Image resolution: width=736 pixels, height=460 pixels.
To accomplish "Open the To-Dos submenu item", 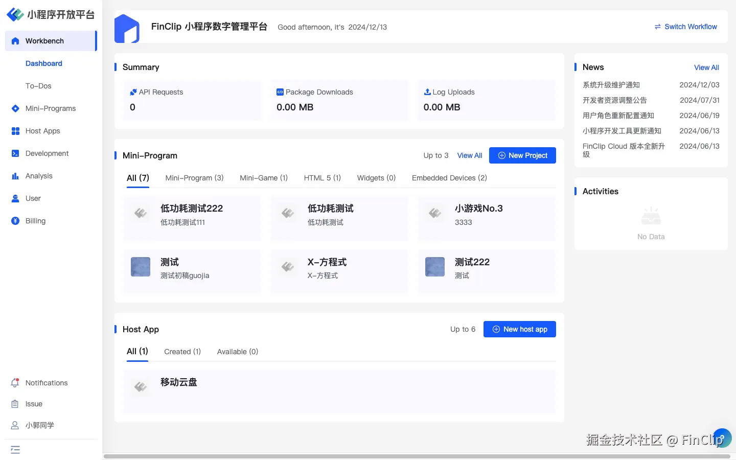I will pyautogui.click(x=38, y=86).
